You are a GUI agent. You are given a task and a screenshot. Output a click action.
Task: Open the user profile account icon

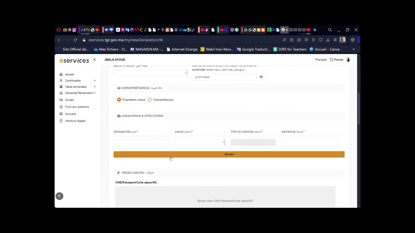click(x=348, y=60)
